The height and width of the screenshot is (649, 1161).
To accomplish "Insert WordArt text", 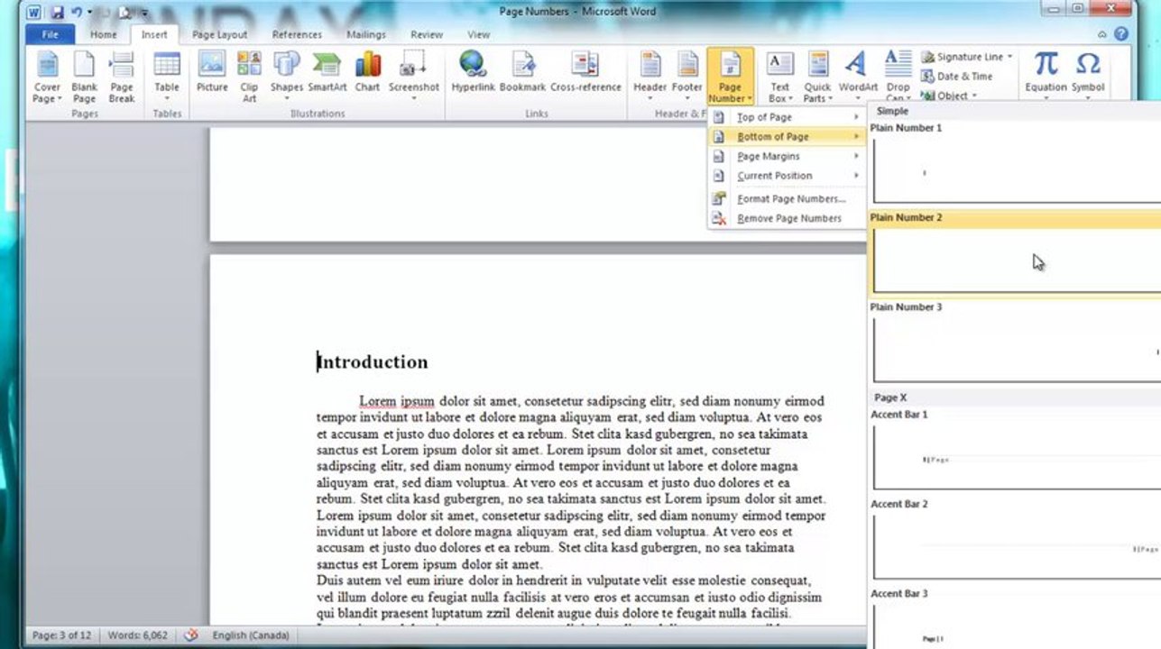I will 857,74.
